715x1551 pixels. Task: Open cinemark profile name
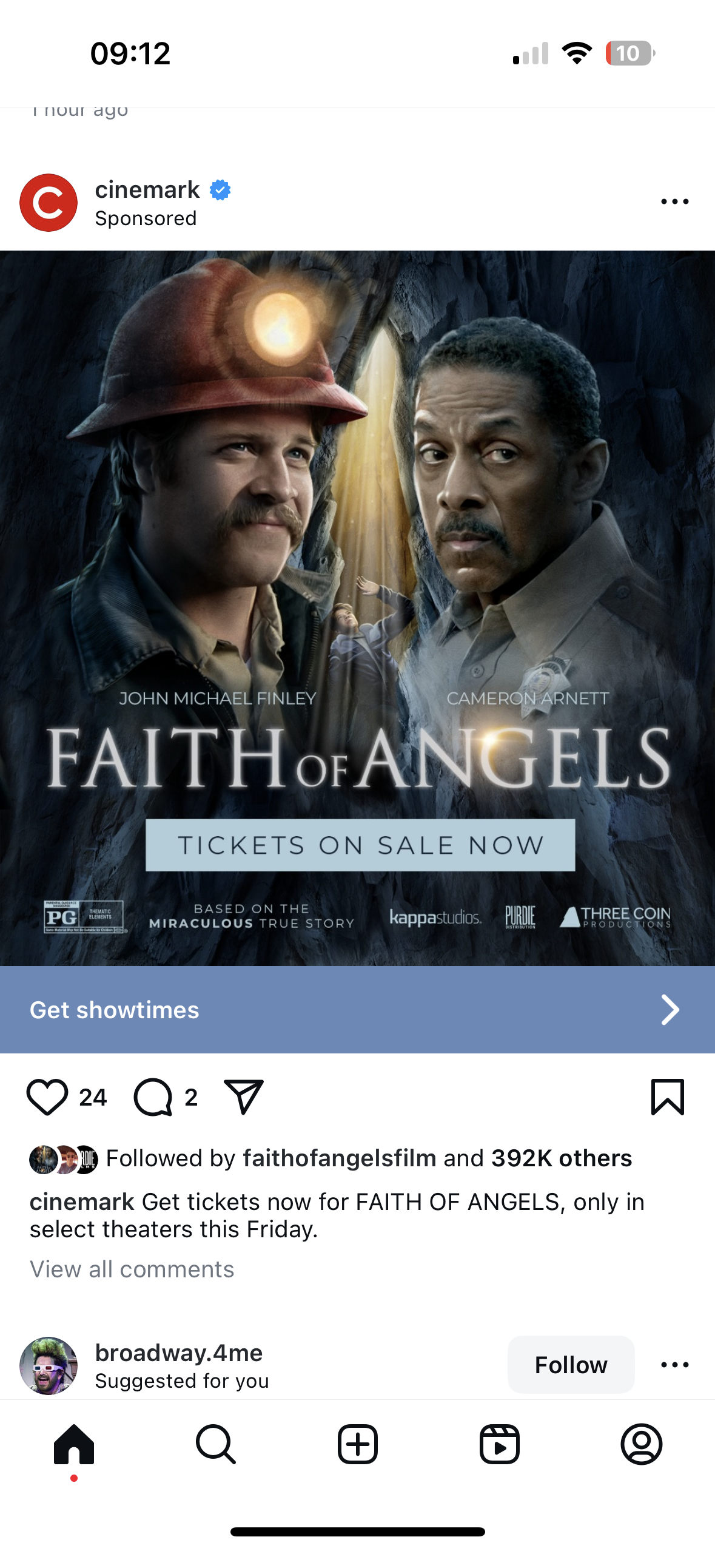click(x=147, y=190)
